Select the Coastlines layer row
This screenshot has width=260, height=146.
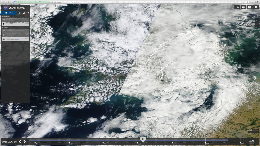(x=15, y=39)
